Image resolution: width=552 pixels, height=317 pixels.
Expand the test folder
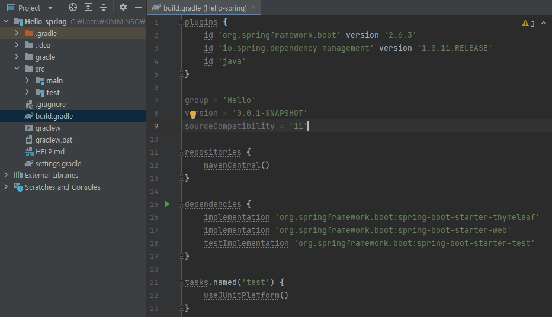pos(27,92)
